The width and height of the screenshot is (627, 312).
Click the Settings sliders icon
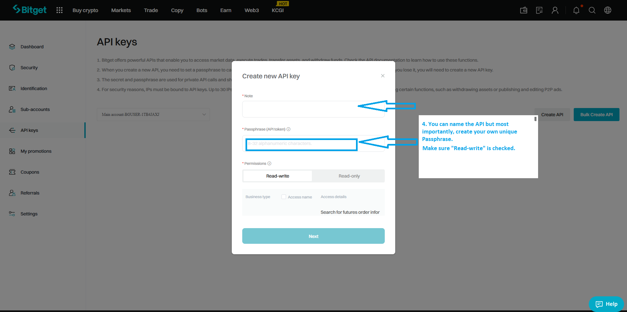(x=12, y=214)
